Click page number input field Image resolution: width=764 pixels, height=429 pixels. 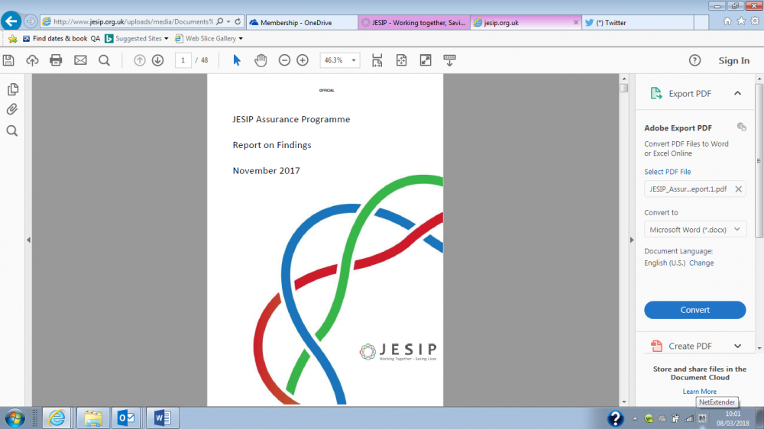(x=183, y=60)
